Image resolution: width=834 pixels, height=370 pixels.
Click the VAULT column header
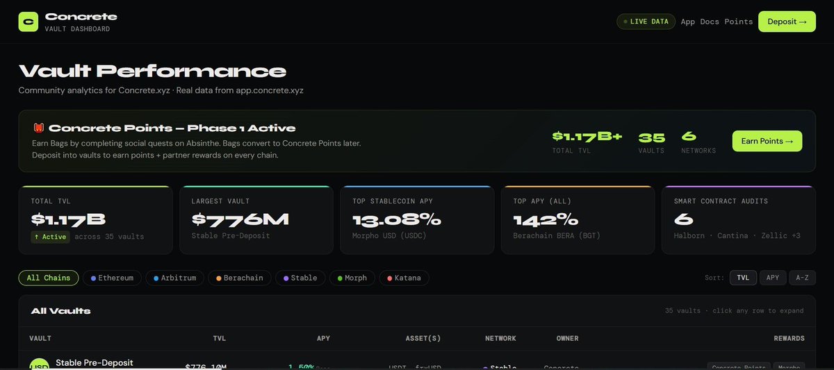point(40,339)
